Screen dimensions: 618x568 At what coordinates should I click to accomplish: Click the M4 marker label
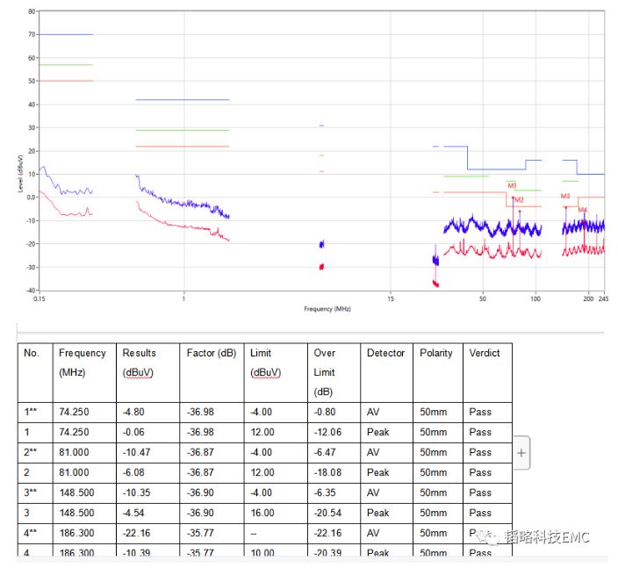tap(582, 210)
